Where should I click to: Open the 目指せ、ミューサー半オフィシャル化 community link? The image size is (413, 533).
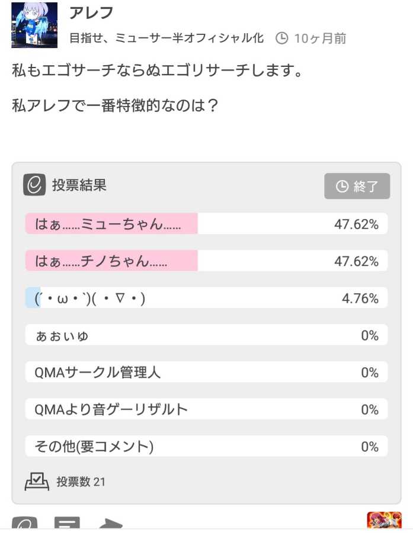167,38
